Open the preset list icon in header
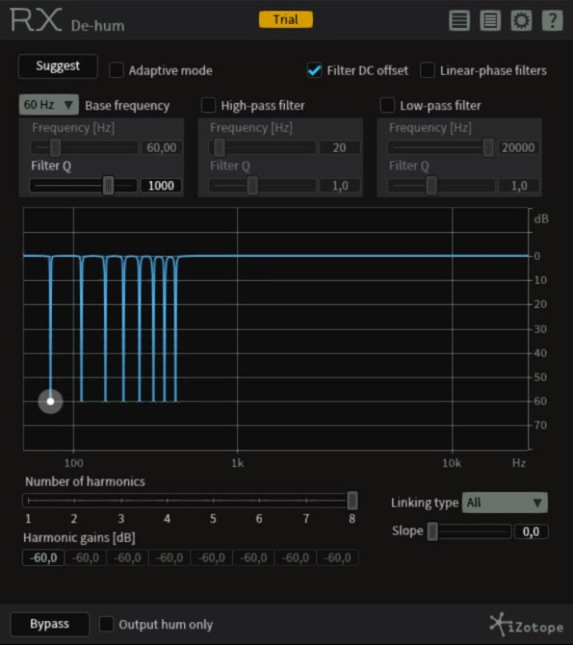Image resolution: width=573 pixels, height=645 pixels. coord(459,21)
